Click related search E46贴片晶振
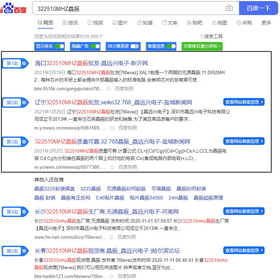Screen dimensions: 280x280 110,198
